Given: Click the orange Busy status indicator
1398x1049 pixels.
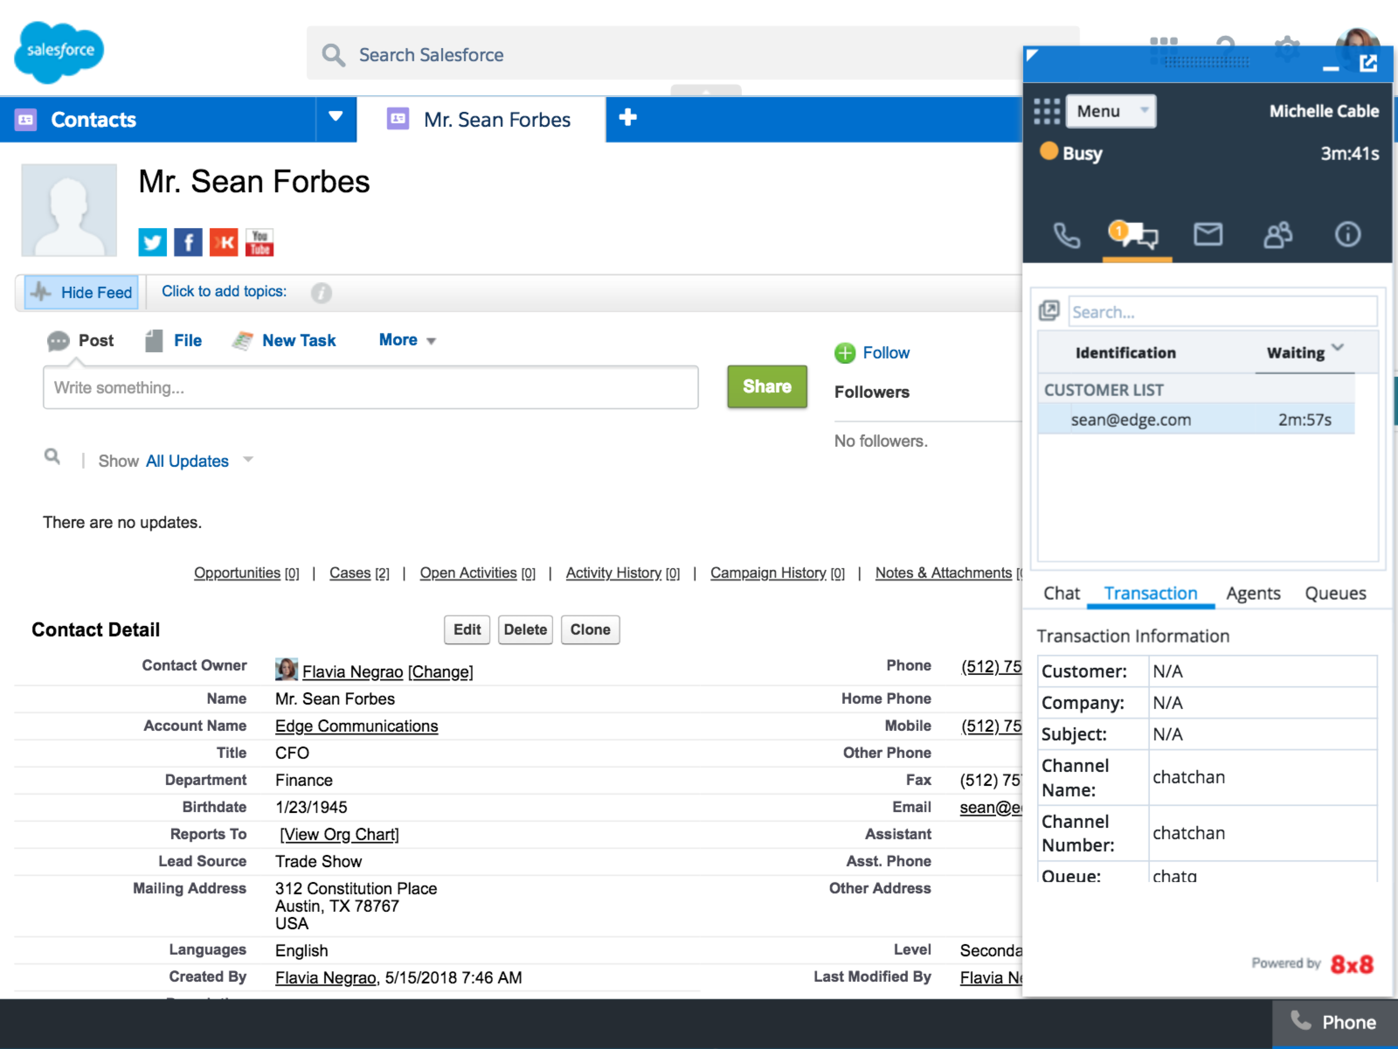Looking at the screenshot, I should (1049, 152).
